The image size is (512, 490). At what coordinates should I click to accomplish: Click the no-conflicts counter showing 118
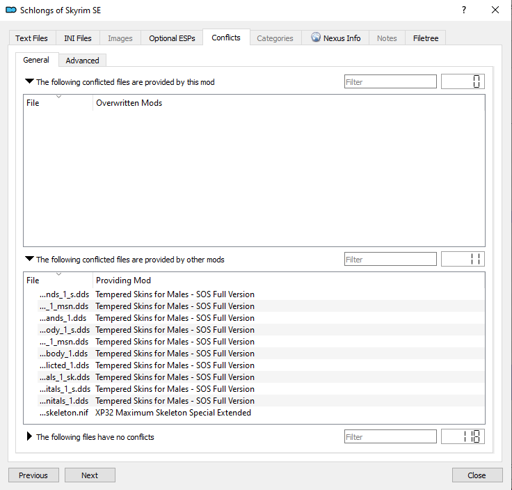coord(463,436)
